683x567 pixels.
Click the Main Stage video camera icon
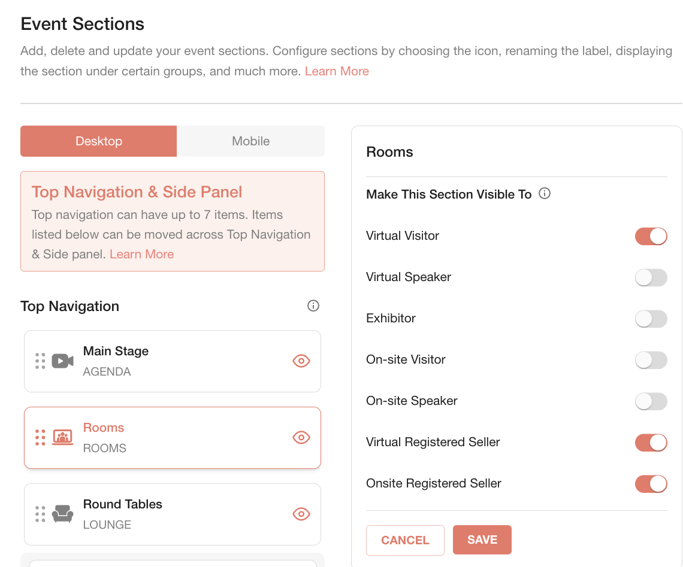click(x=62, y=361)
